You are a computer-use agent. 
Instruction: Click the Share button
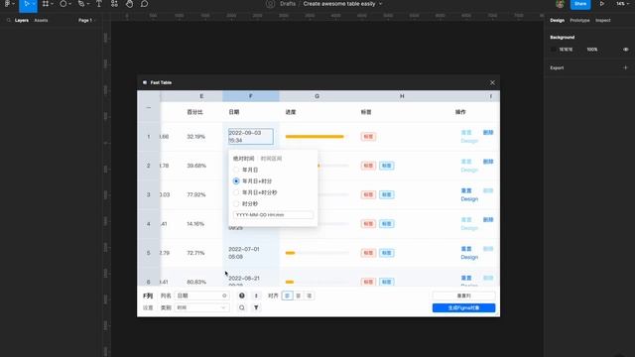[580, 4]
